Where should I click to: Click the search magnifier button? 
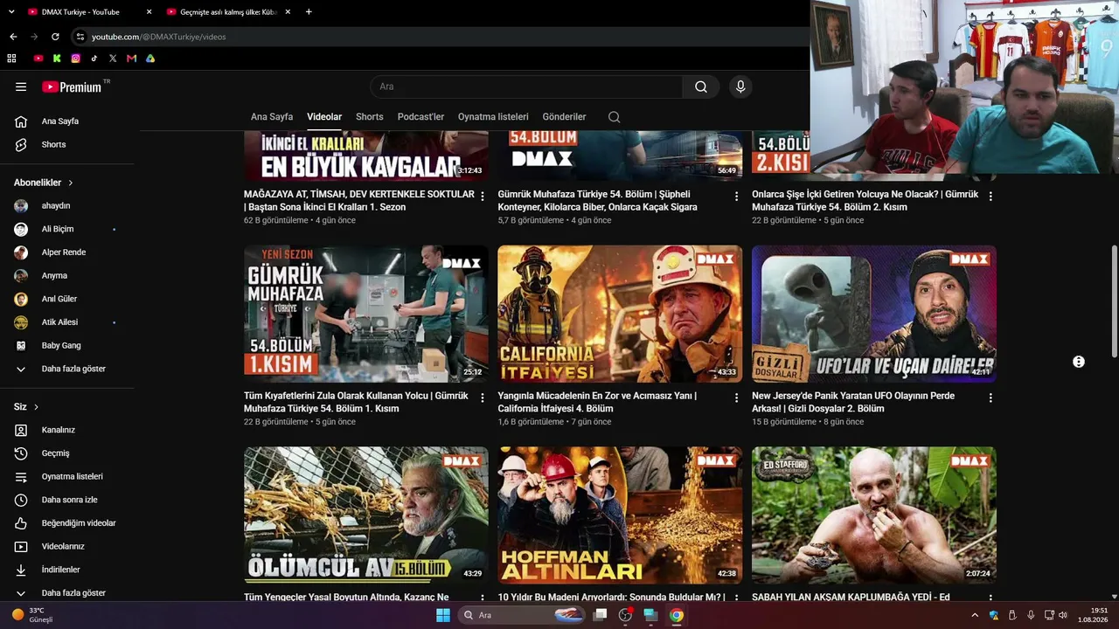click(701, 86)
